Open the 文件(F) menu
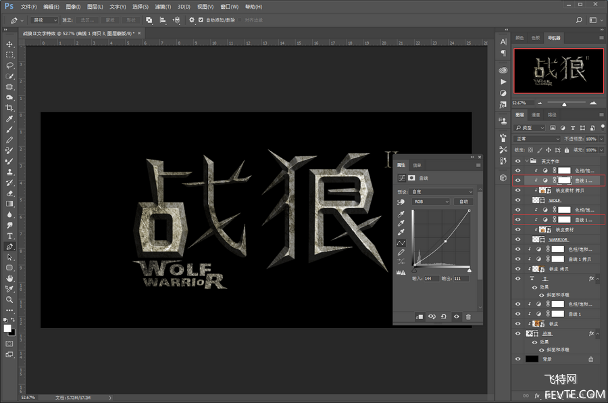Viewport: 608px width, 403px height. point(28,7)
